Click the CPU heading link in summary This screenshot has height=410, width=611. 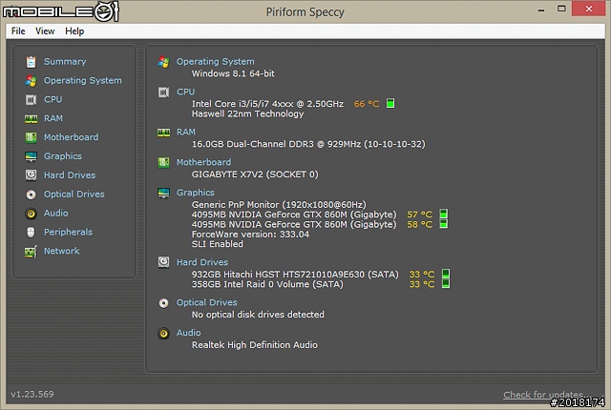186,92
